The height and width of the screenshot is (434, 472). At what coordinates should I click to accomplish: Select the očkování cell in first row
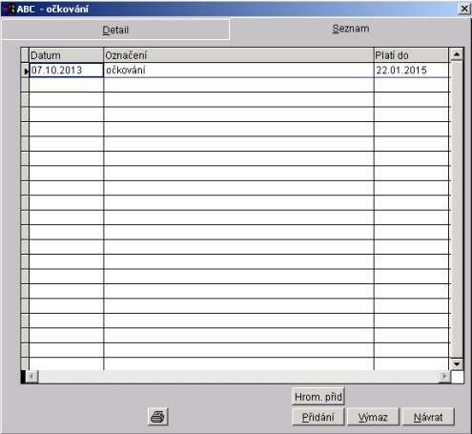coord(238,71)
